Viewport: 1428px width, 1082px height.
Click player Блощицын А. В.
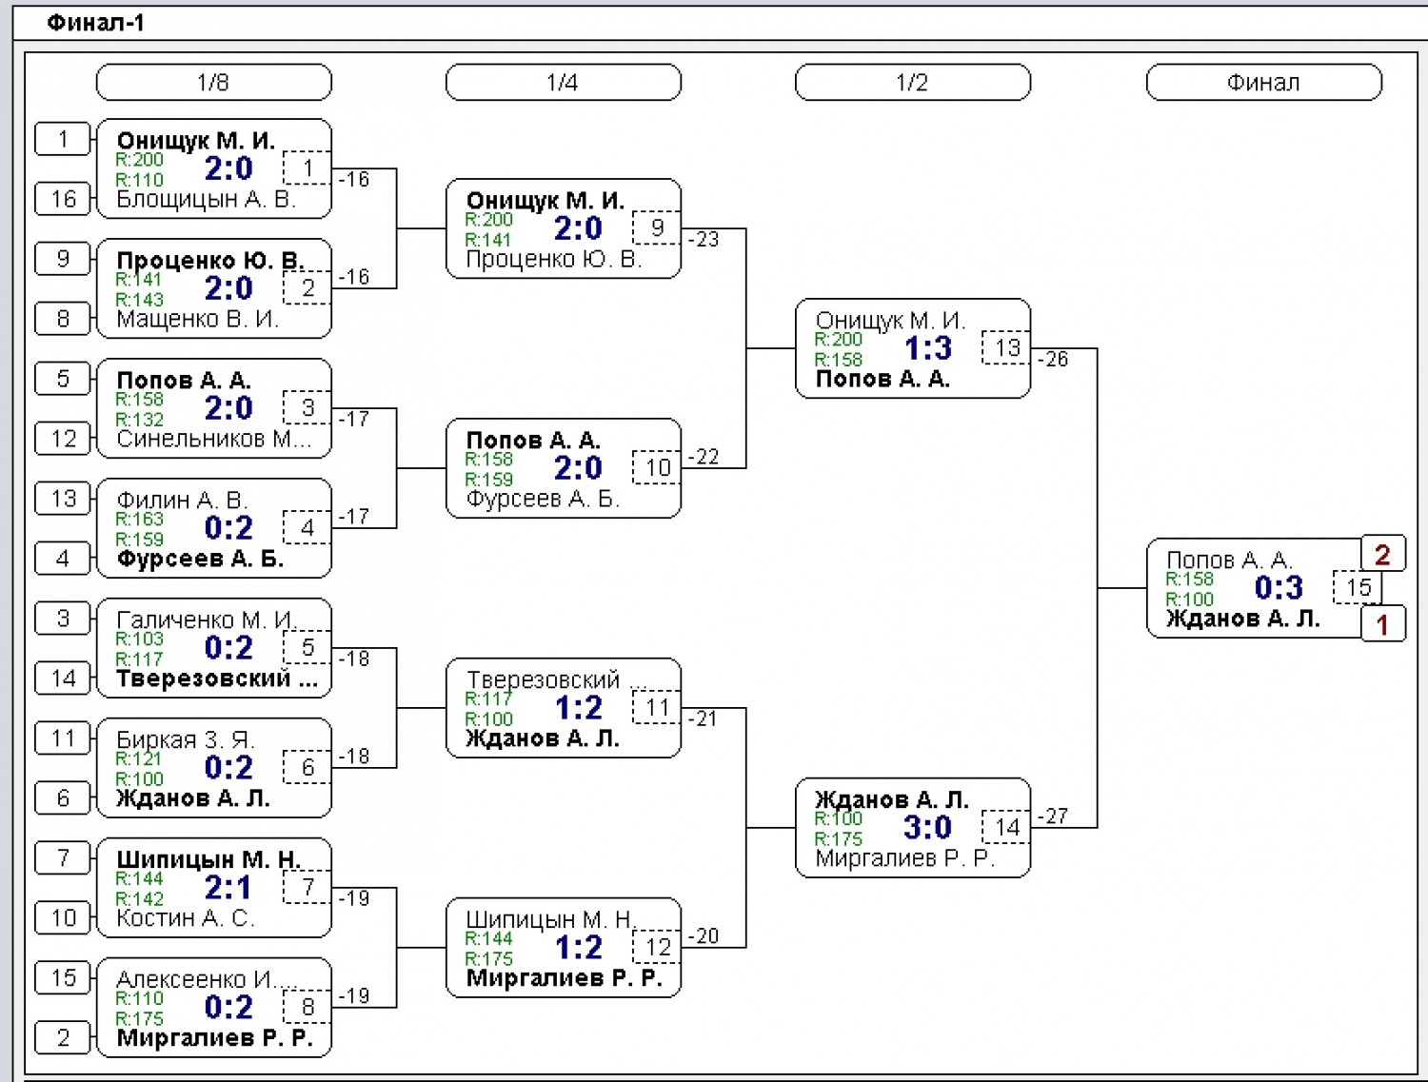point(206,199)
